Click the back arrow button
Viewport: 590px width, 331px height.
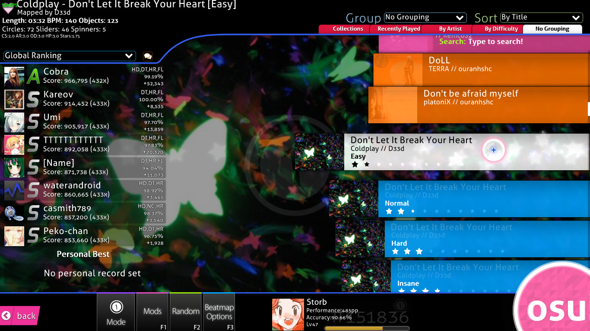click(20, 316)
